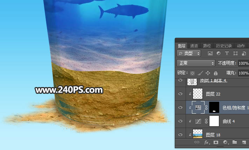Click clipping mask arrow on 色相/饱和度 1

point(190,107)
